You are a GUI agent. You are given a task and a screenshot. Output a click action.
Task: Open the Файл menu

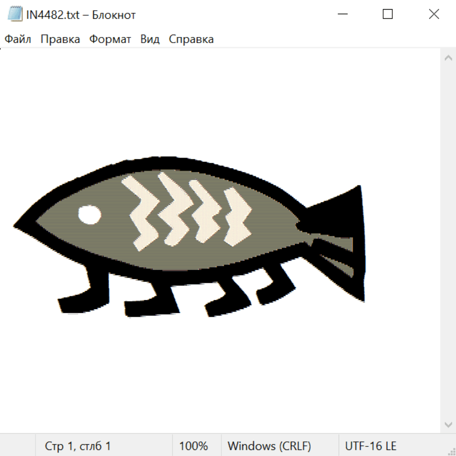[x=18, y=40]
